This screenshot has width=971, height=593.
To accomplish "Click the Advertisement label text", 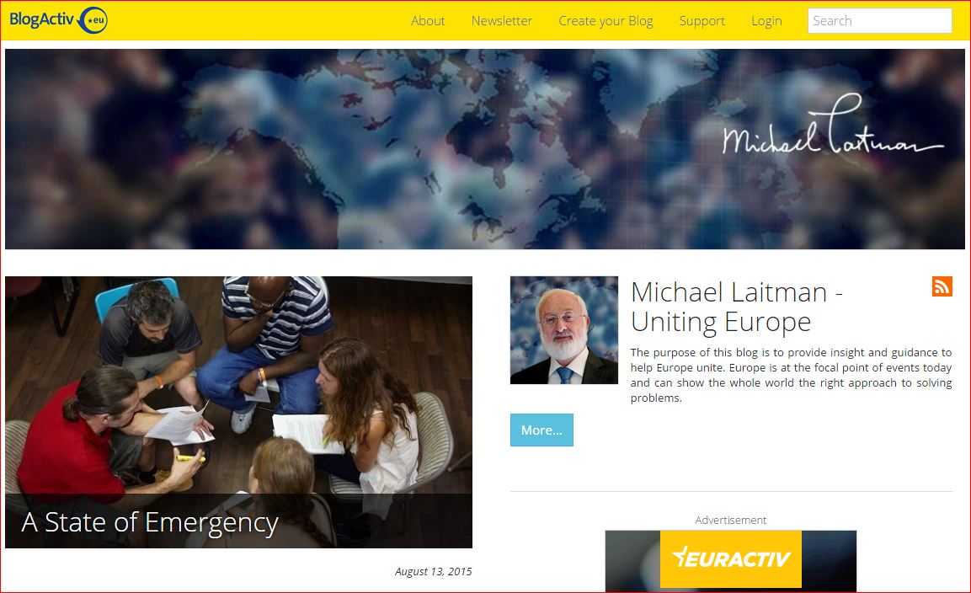I will click(x=731, y=520).
